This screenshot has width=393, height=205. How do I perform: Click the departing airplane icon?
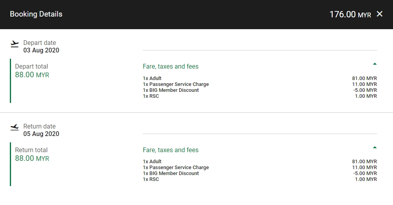[x=15, y=43]
